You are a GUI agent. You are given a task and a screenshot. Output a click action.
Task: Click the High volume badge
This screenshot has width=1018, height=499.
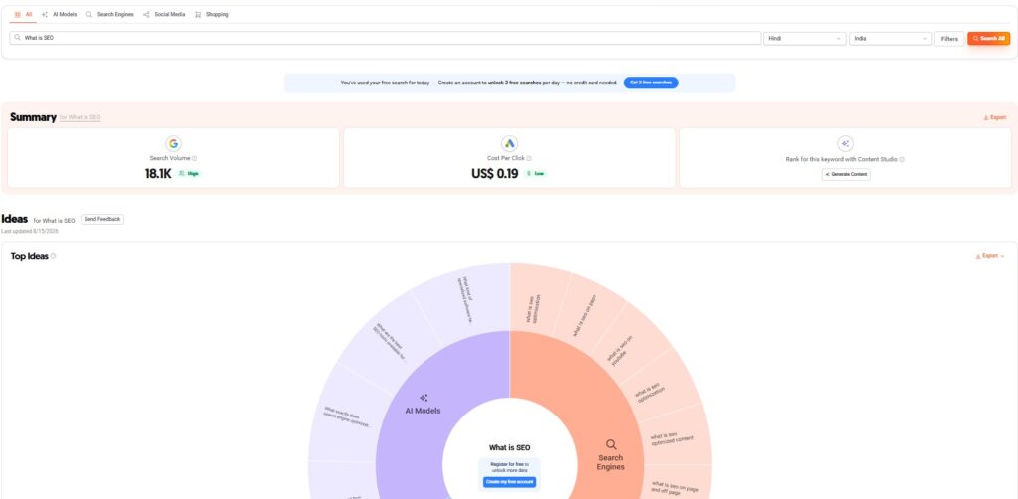coord(189,174)
